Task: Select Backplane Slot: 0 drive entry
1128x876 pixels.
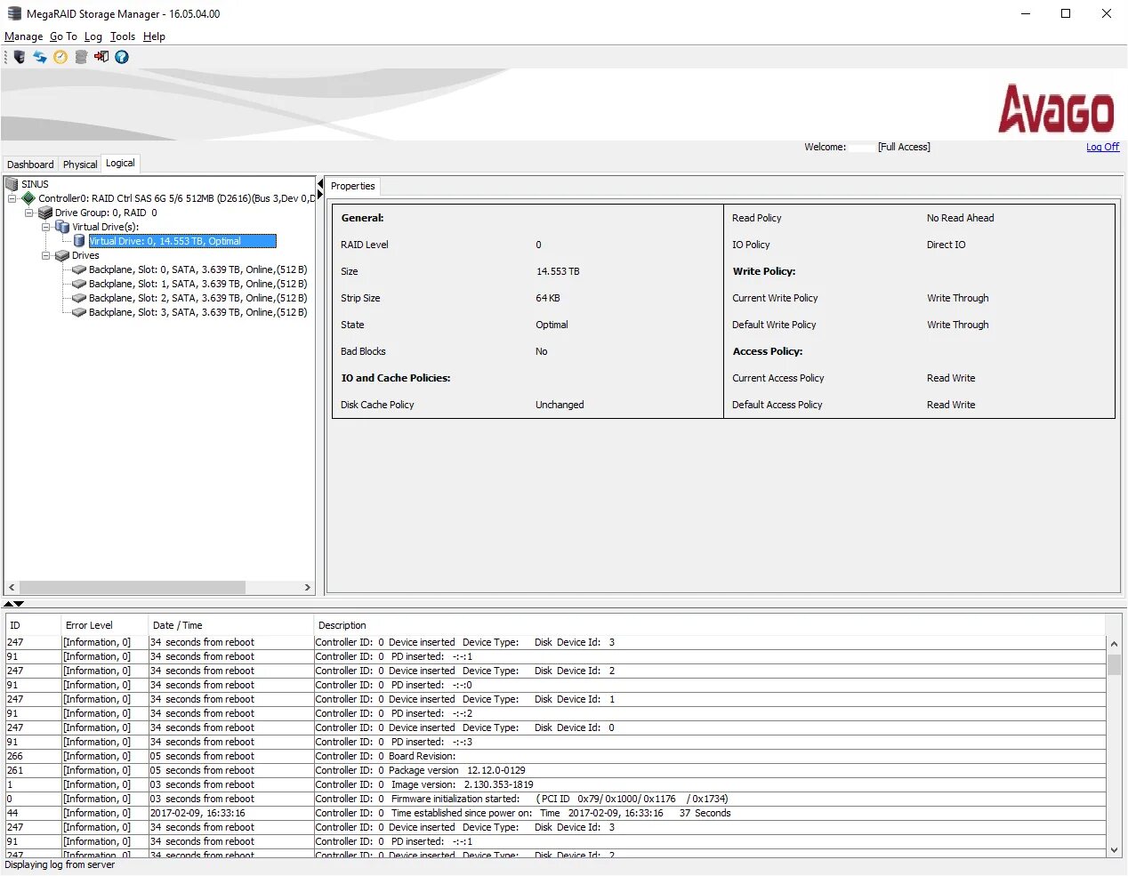Action: (x=197, y=269)
